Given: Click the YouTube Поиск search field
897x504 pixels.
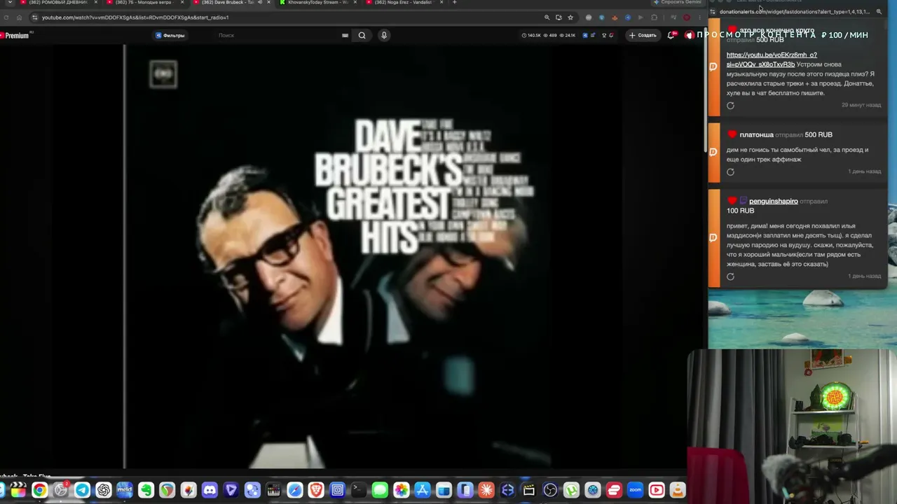Looking at the screenshot, I should [273, 35].
